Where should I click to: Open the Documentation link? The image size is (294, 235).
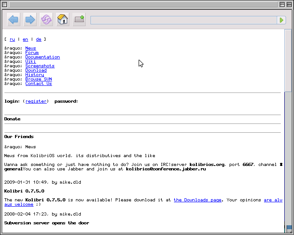(42, 57)
